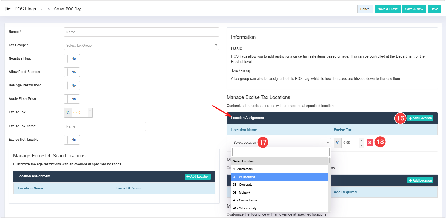Screen dimensions: 446x218
Task: Click the Save button
Action: (x=434, y=9)
